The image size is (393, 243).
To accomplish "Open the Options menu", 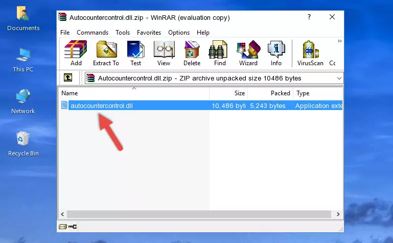I will click(x=179, y=33).
